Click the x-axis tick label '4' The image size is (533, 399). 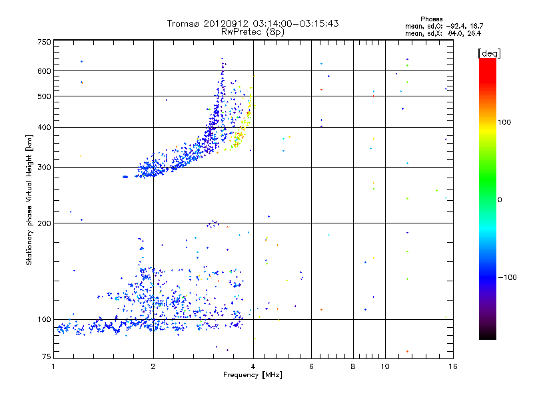pyautogui.click(x=253, y=366)
